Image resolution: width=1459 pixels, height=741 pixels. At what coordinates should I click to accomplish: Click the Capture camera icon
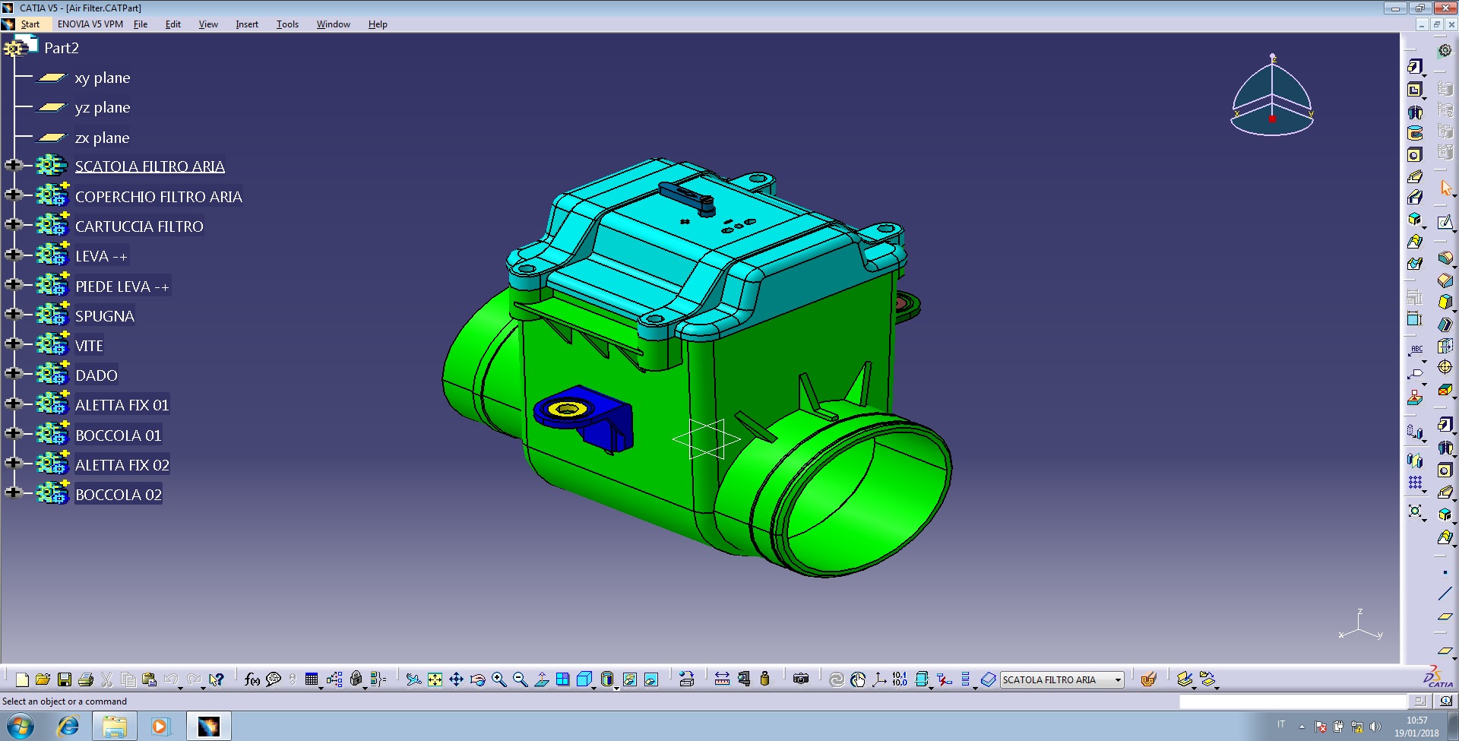pyautogui.click(x=801, y=679)
